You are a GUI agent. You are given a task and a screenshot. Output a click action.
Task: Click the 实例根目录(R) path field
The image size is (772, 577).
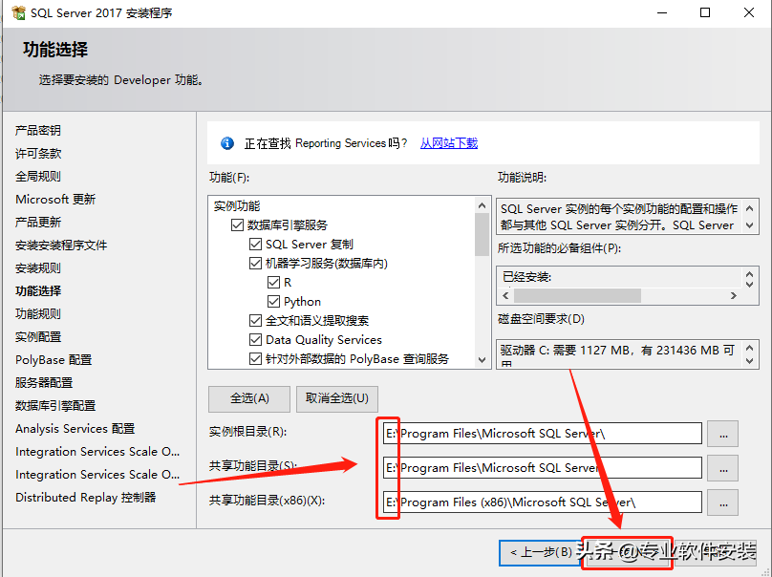(543, 434)
